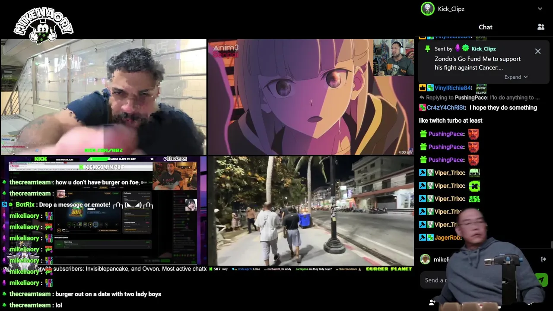553x311 pixels.
Task: Focus the "Send a message" input field
Action: (475, 280)
